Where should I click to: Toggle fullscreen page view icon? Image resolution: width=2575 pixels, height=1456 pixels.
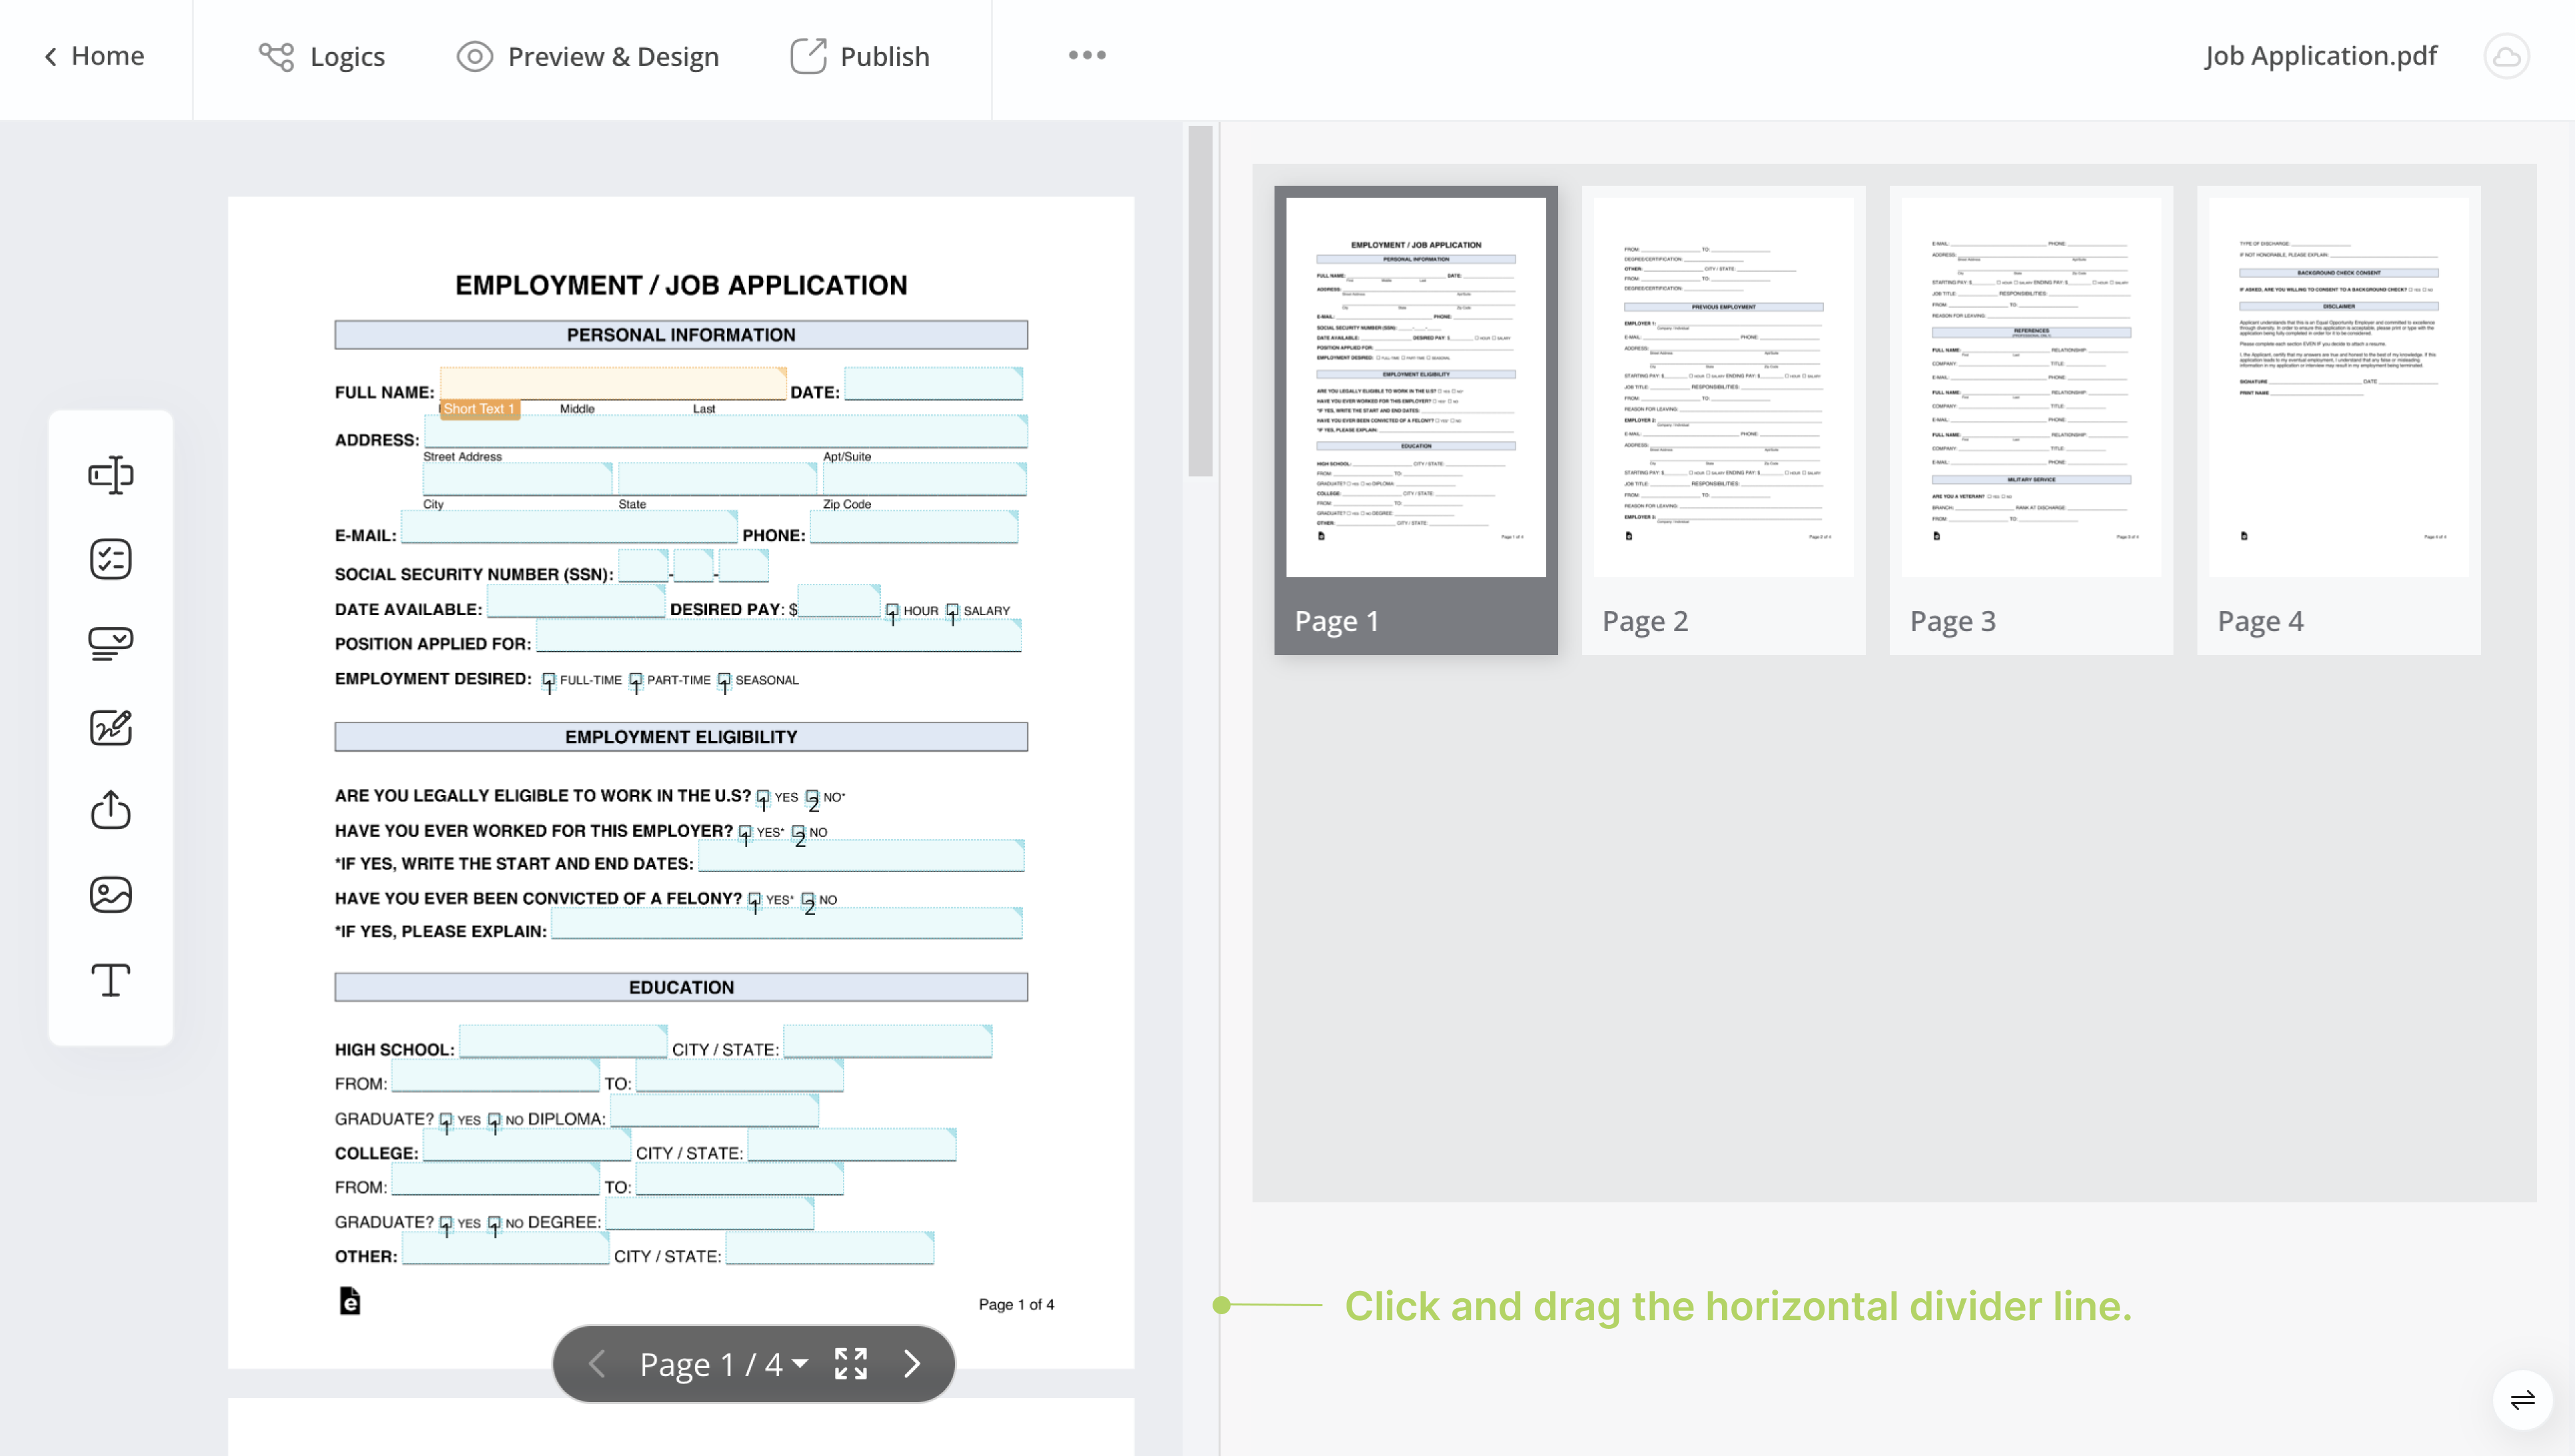851,1364
